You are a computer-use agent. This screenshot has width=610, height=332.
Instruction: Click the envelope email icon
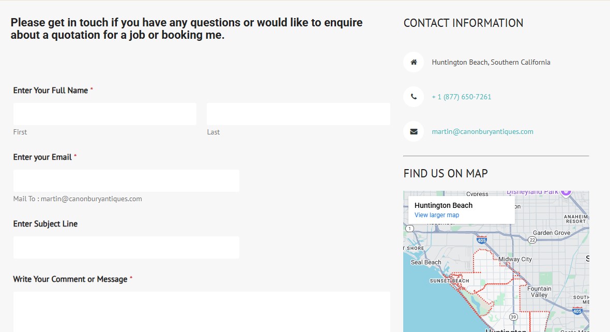pyautogui.click(x=414, y=131)
